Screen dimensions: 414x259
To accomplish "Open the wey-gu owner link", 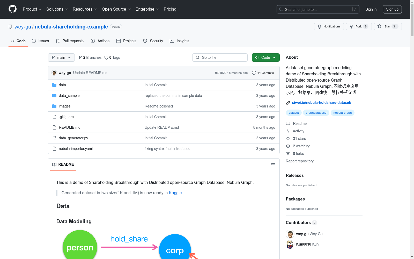I will [23, 27].
